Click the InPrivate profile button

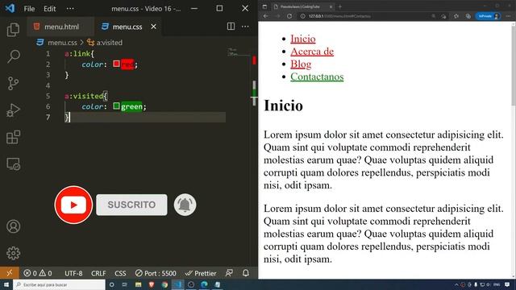coord(488,16)
